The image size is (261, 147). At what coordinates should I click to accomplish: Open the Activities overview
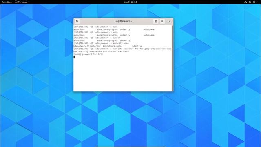7,2
